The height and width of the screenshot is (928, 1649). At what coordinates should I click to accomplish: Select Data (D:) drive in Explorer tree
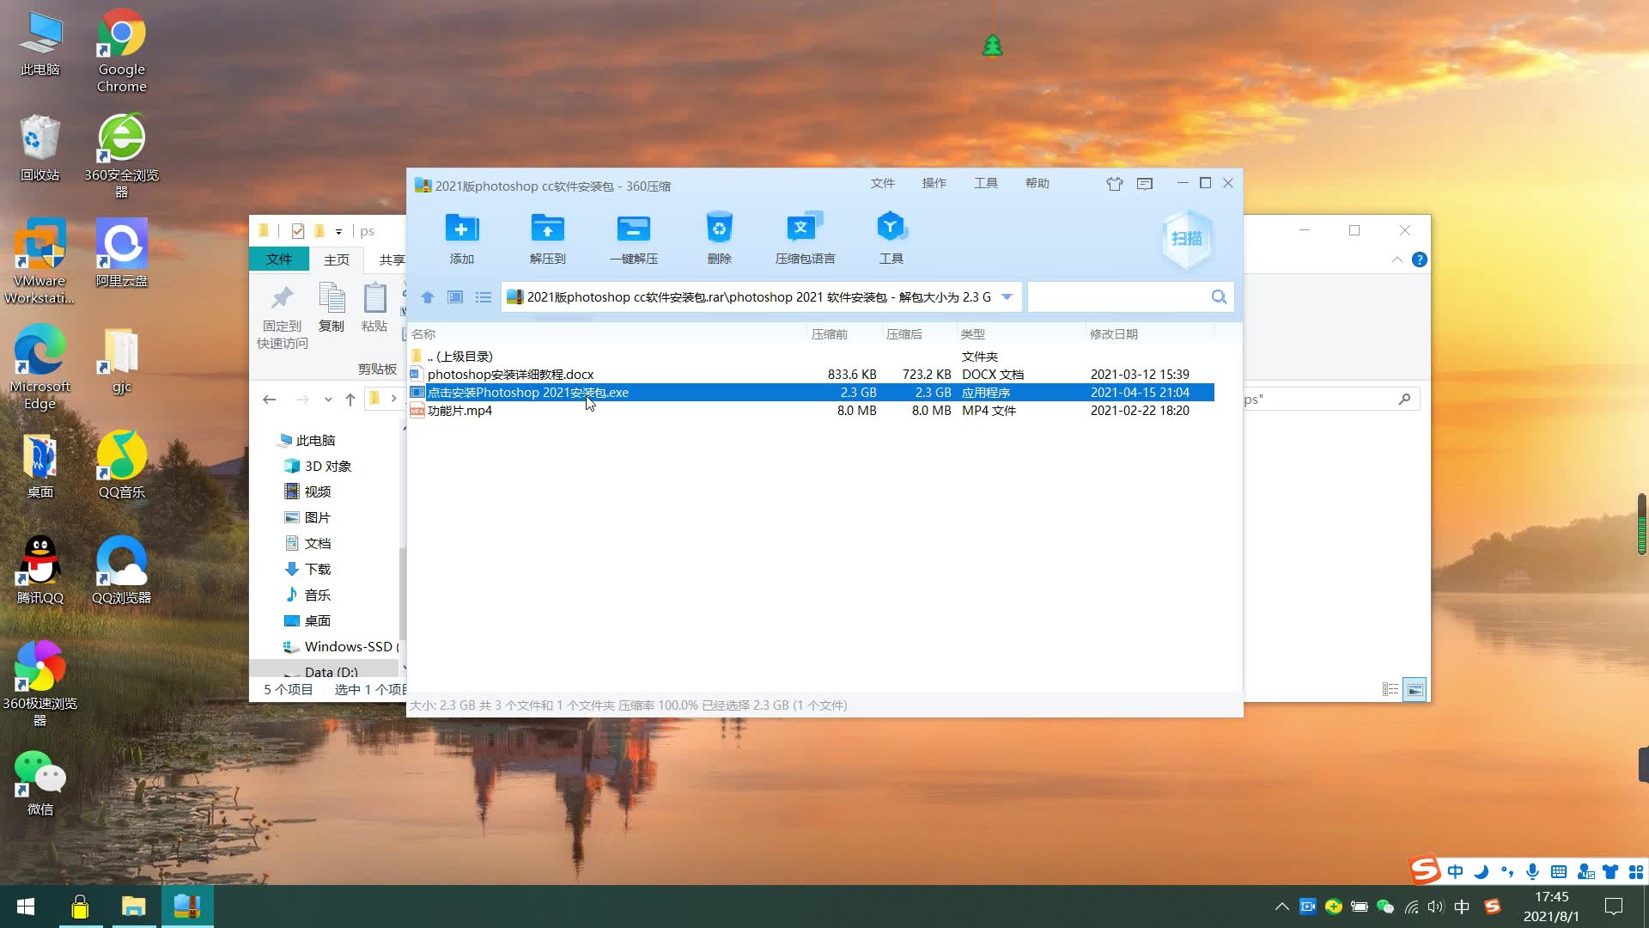pyautogui.click(x=325, y=670)
